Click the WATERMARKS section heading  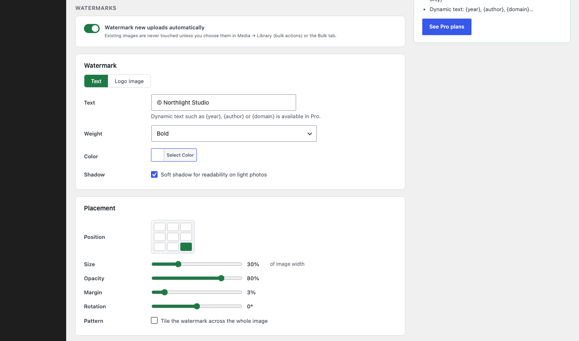(96, 8)
